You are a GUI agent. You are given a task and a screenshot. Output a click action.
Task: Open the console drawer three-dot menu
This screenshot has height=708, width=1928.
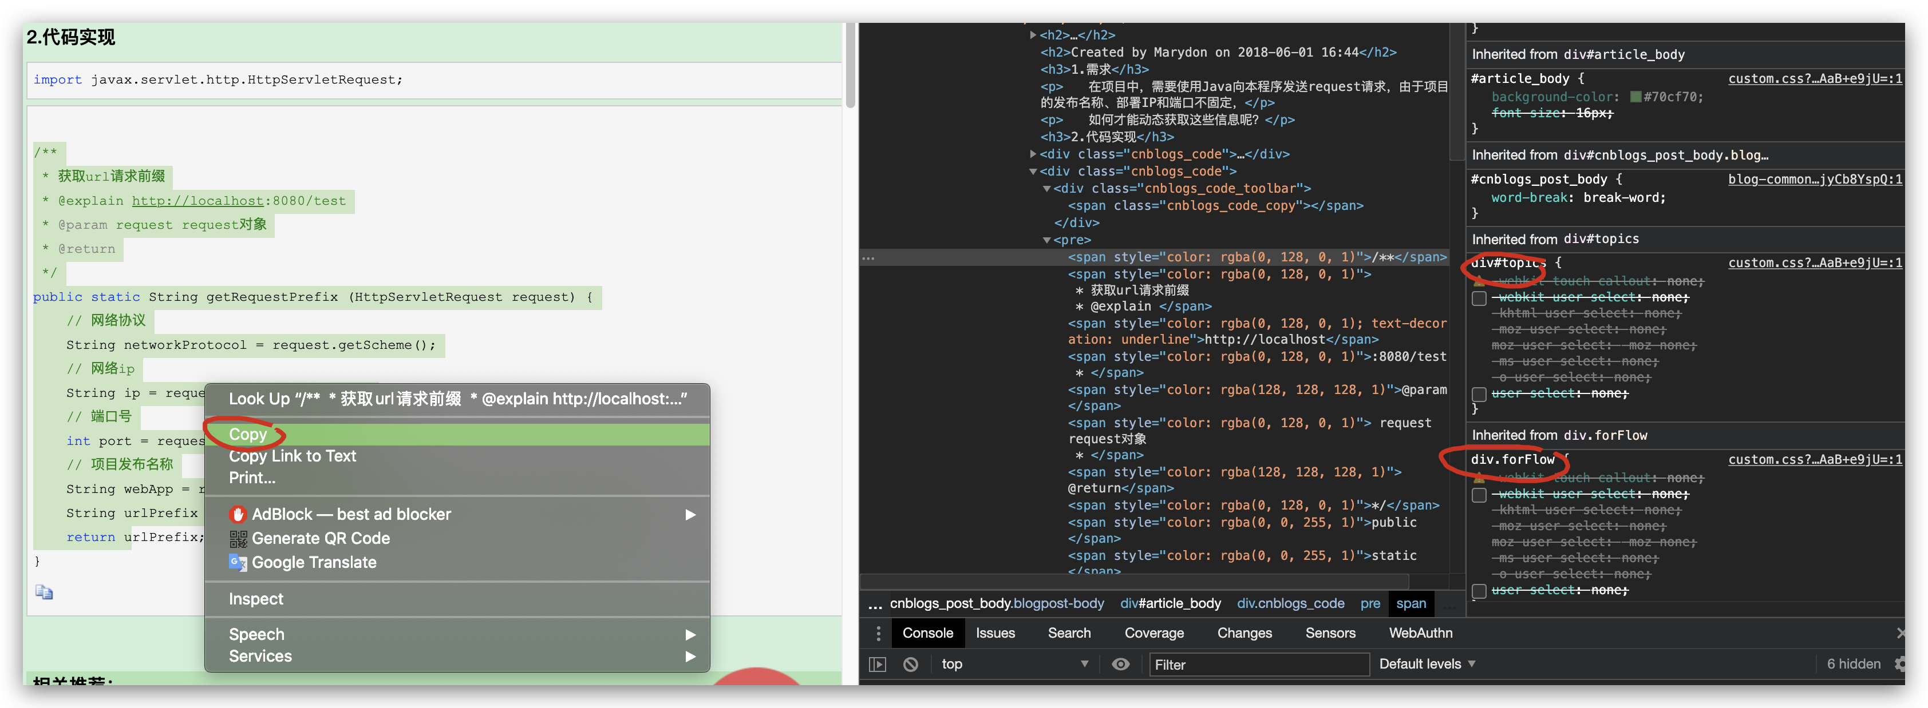tap(878, 633)
